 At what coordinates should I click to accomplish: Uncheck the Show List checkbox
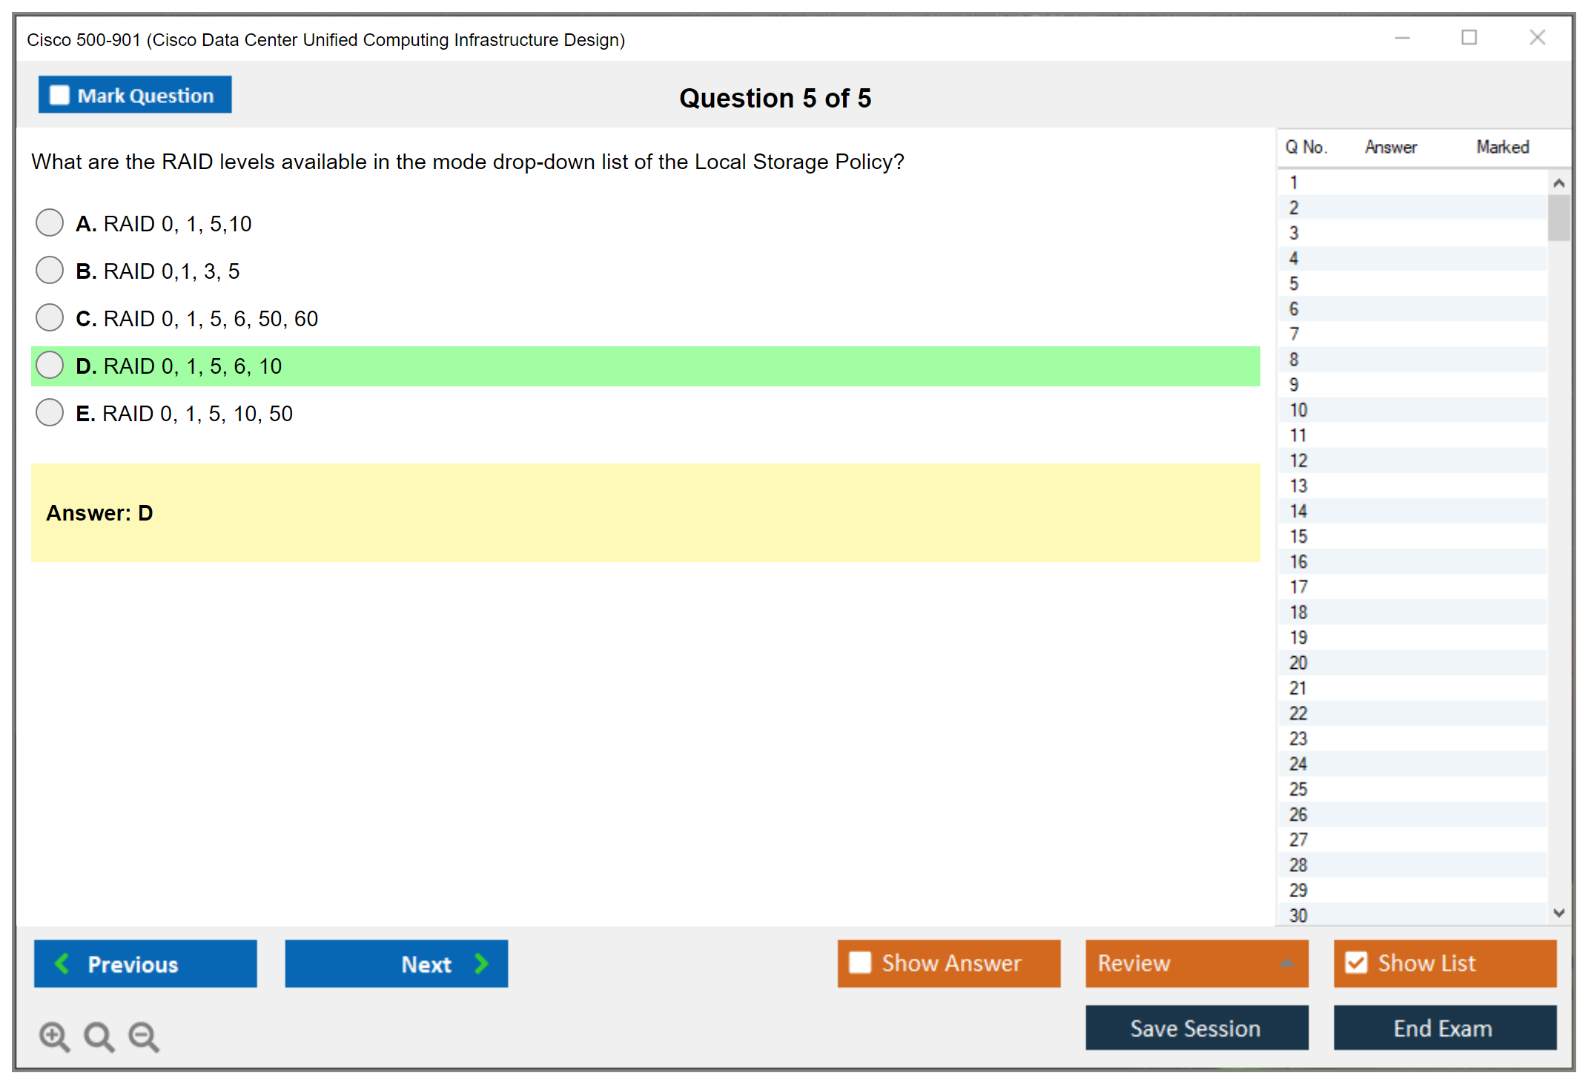[1356, 962]
